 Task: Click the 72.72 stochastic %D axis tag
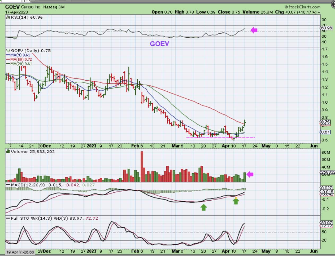pos(327,226)
